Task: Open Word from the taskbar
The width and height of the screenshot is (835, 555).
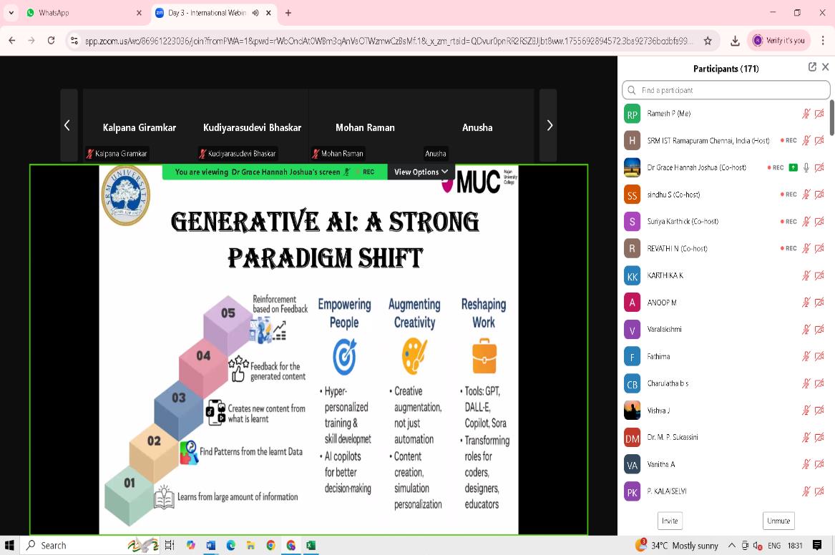Action: click(210, 546)
